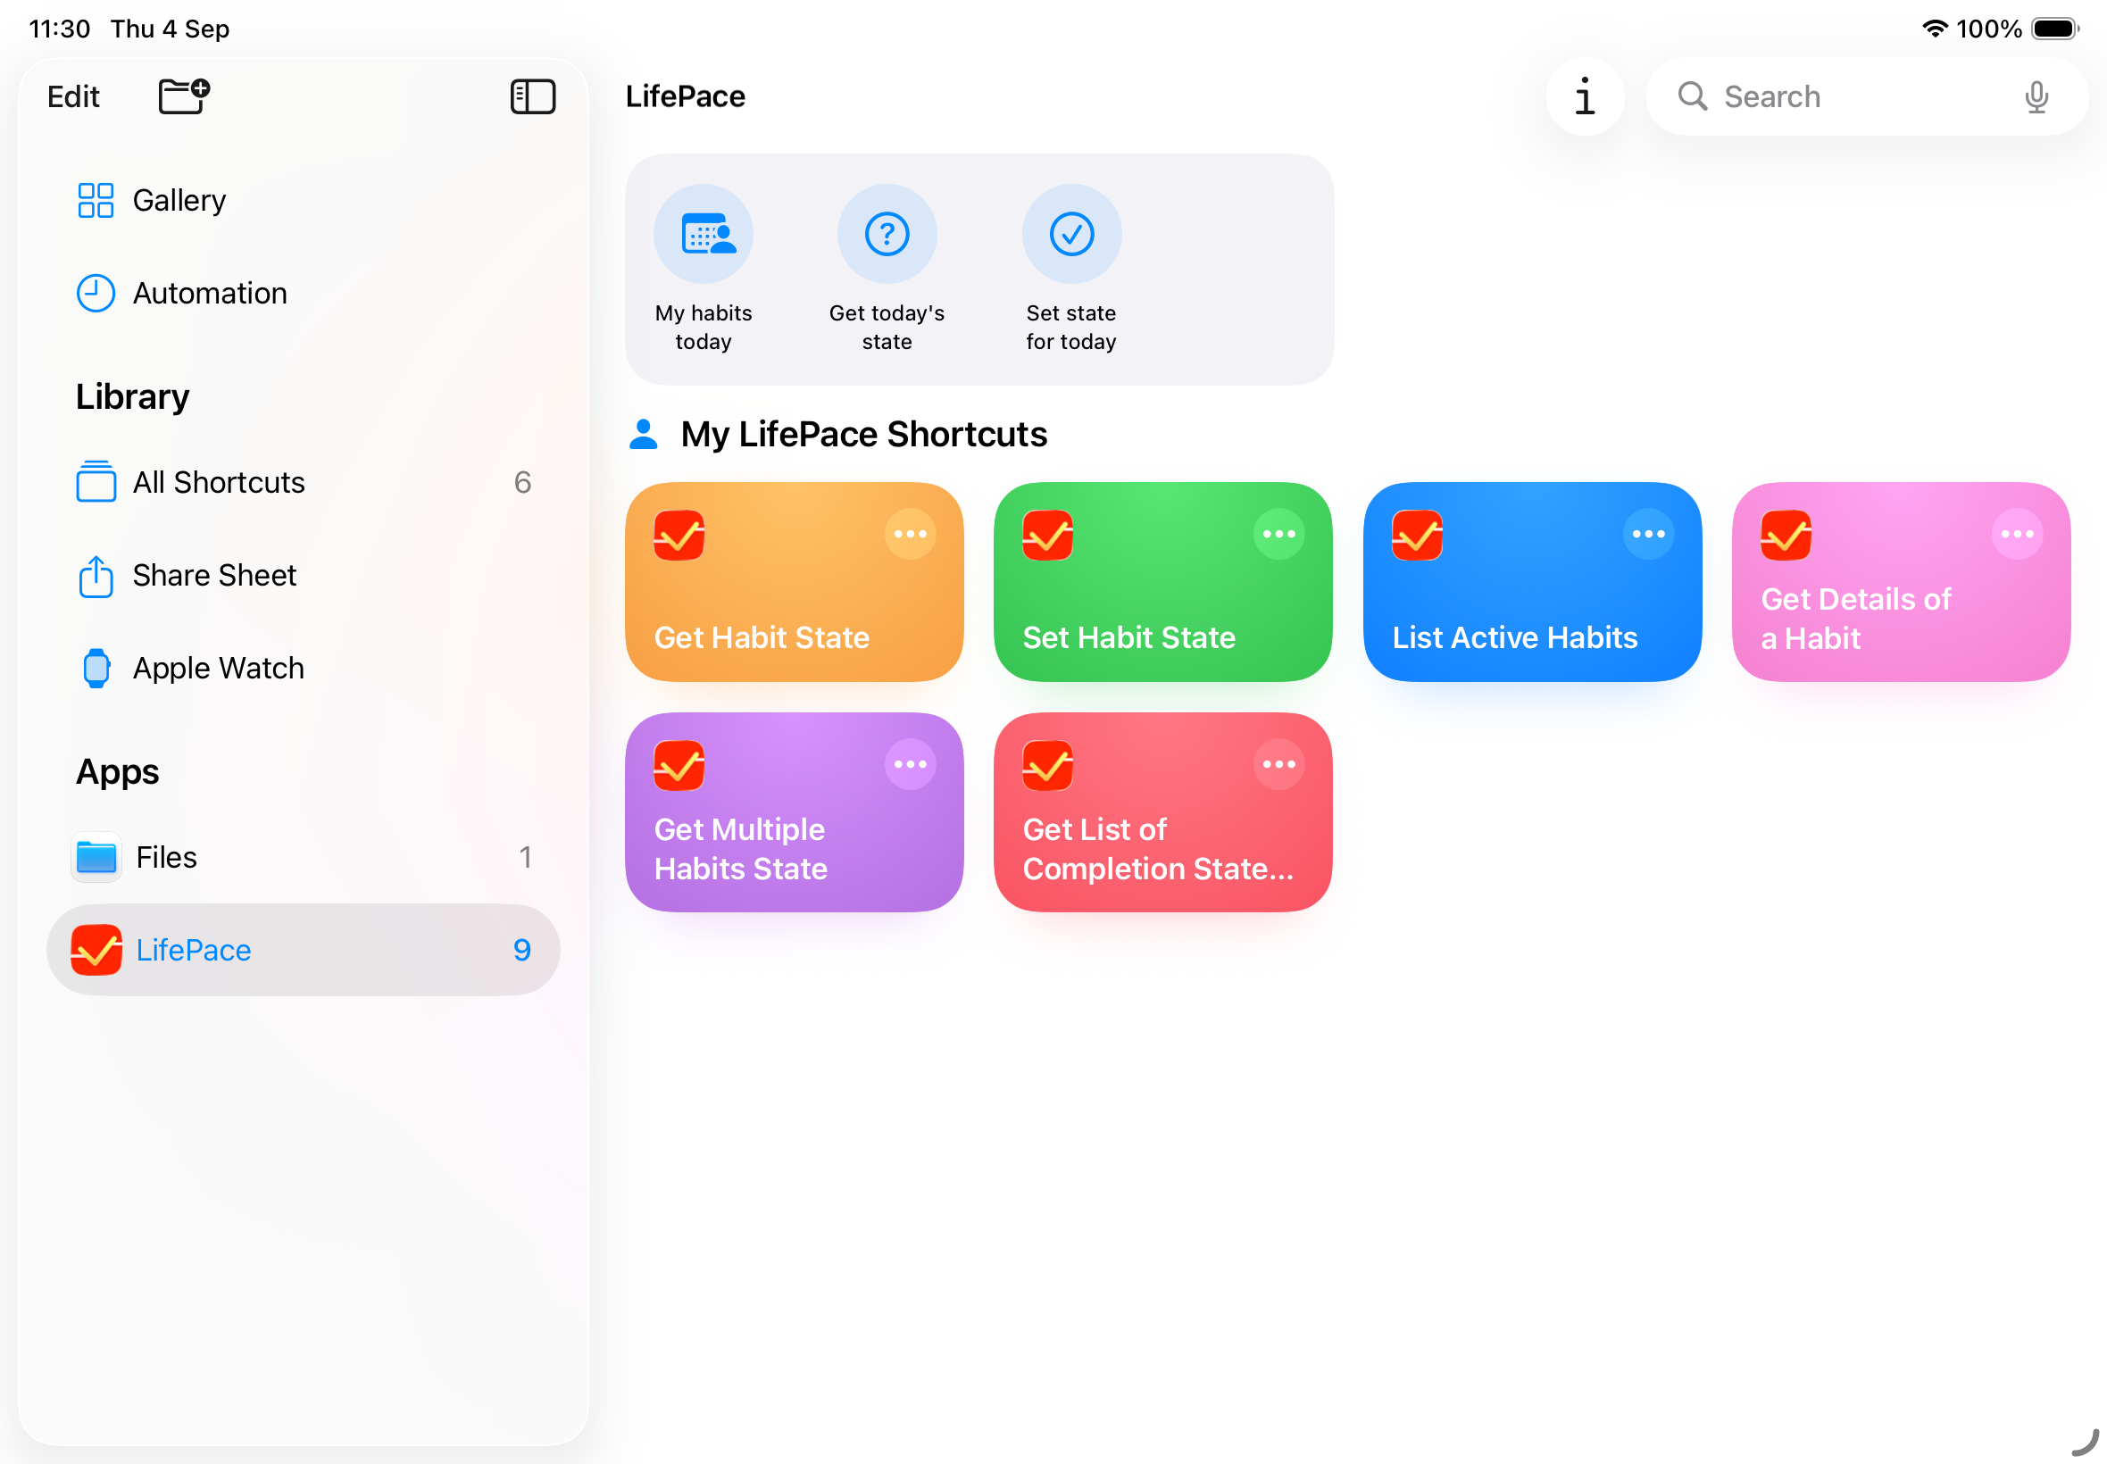Viewport: 2107px width, 1464px height.
Task: Tap app icon on Get Habit State card
Action: click(x=679, y=535)
